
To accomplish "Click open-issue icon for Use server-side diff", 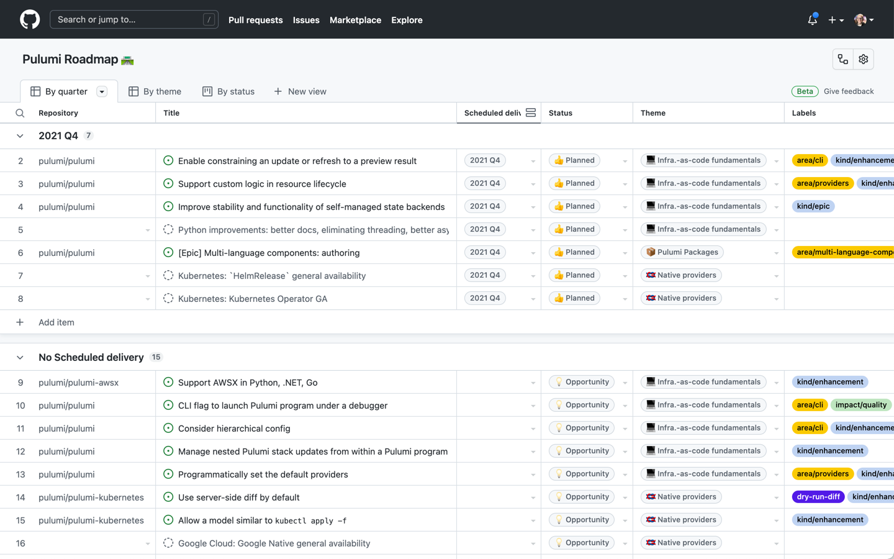I will point(168,497).
